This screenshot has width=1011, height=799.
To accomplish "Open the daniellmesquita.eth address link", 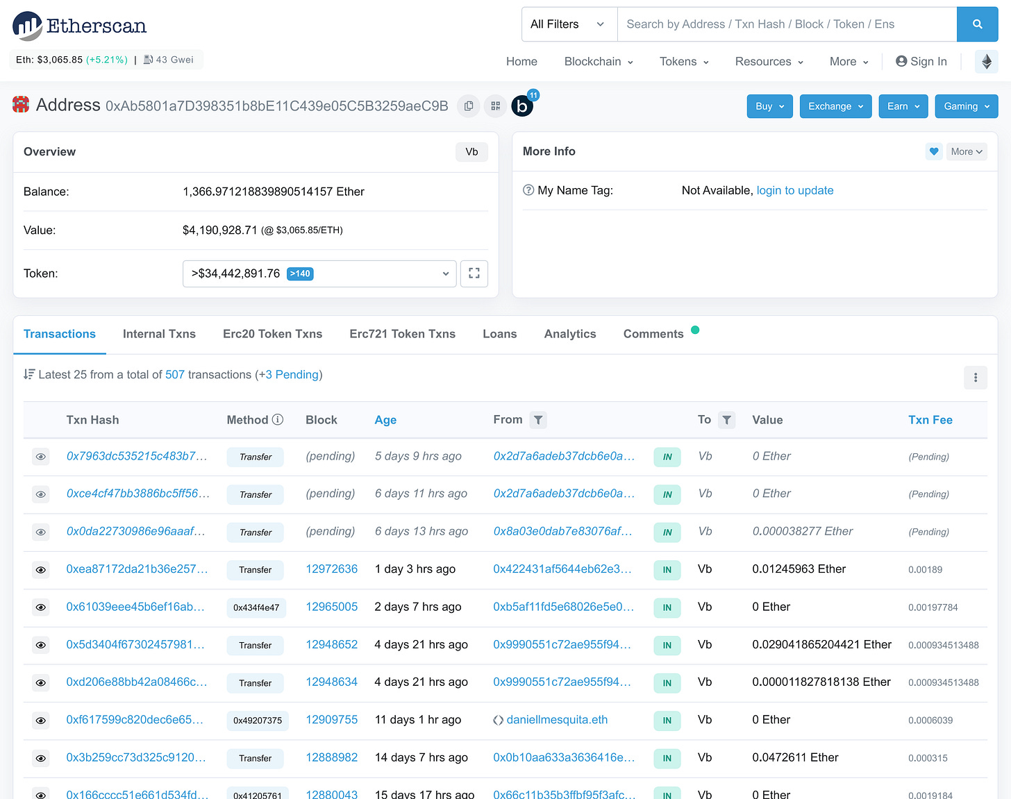I will (557, 719).
